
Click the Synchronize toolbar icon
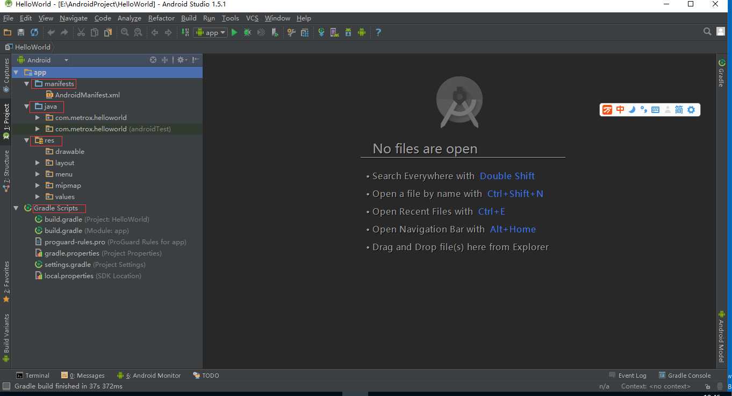pos(34,32)
